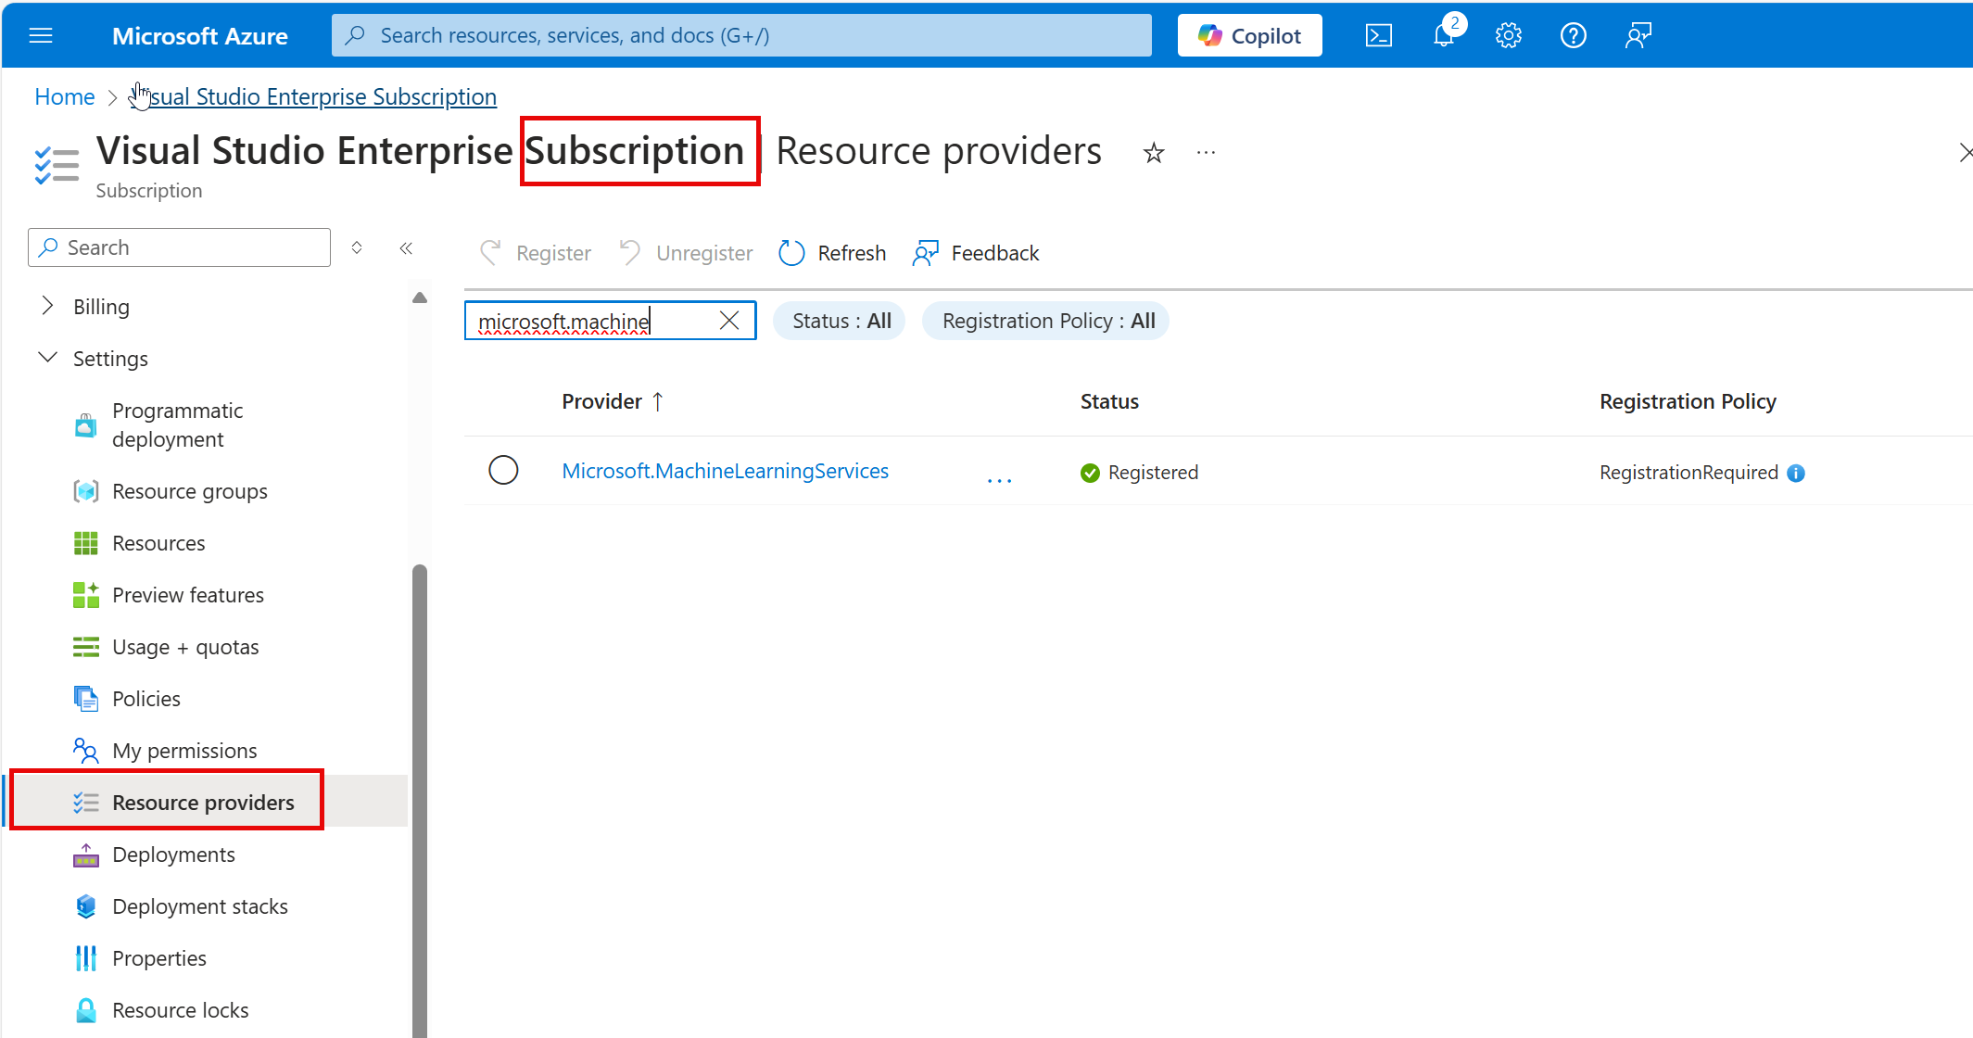Image resolution: width=1973 pixels, height=1038 pixels.
Task: Favorite this page with the star
Action: 1153,153
